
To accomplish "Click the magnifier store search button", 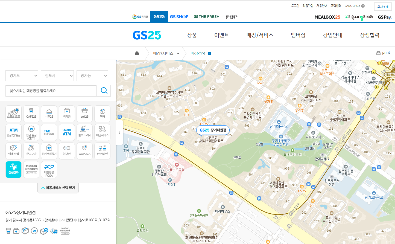I will (104, 91).
